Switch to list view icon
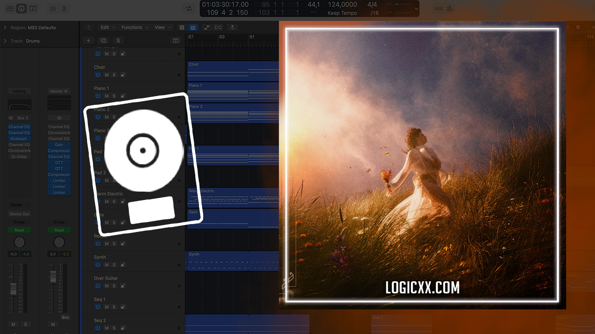This screenshot has width=595, height=334. tap(193, 27)
